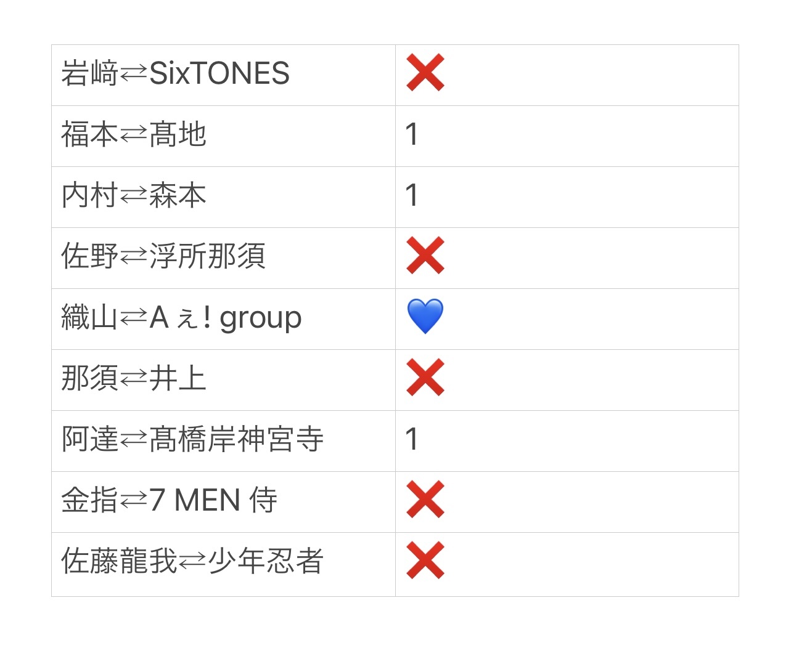Click the arrows symbol in 金指⇄7 MEN 侍
Screen dimensions: 791x648
133,500
